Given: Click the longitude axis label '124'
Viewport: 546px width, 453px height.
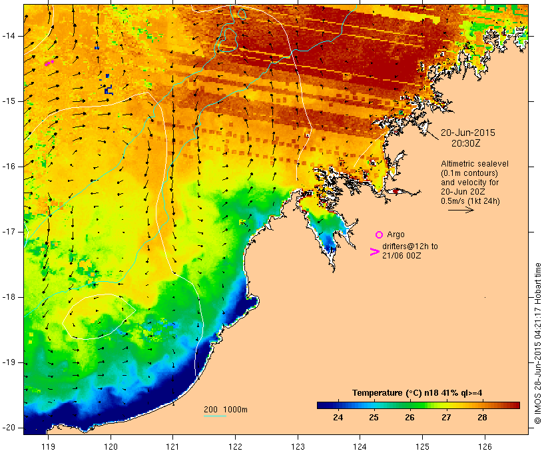Looking at the screenshot, I should click(360, 446).
